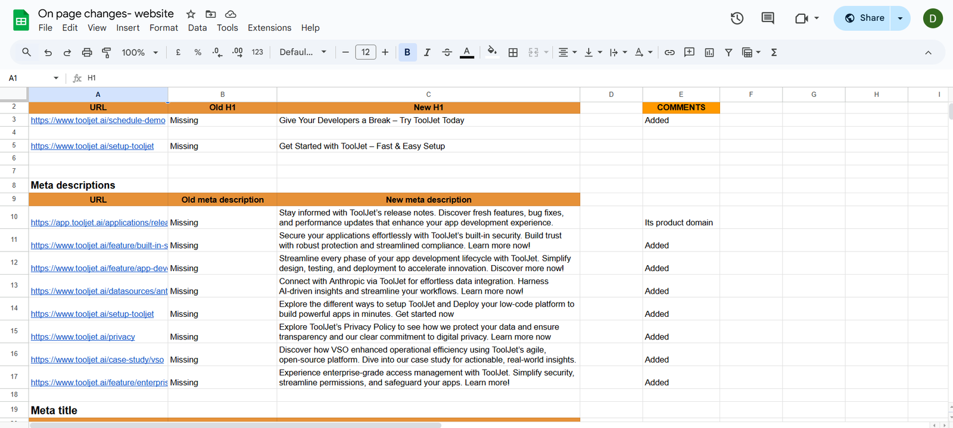Open the zoom 100% dropdown
The width and height of the screenshot is (953, 428).
(x=139, y=52)
